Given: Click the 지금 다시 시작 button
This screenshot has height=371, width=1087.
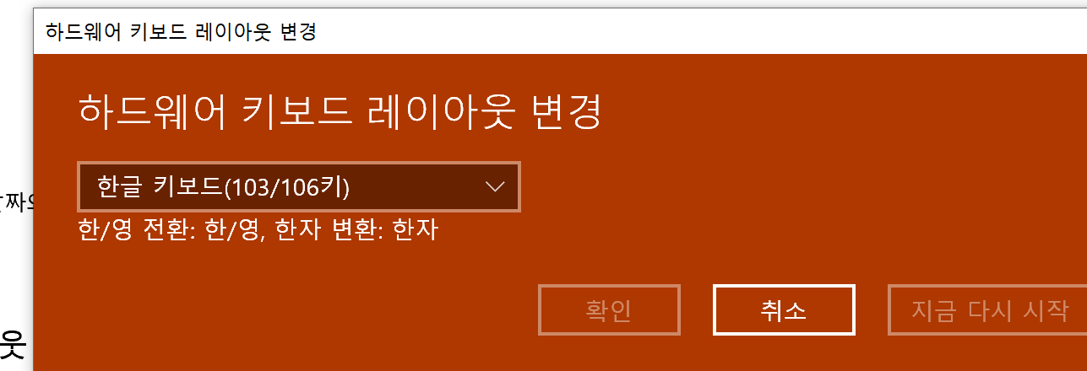Looking at the screenshot, I should click(x=987, y=309).
